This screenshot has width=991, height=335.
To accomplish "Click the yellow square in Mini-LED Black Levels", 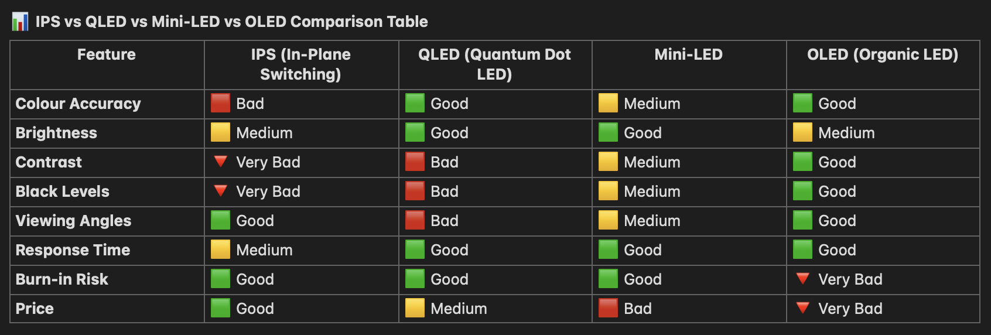I will point(608,191).
